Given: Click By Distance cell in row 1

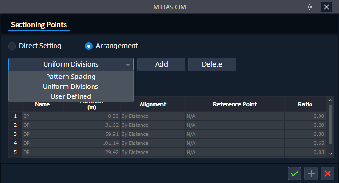Looking at the screenshot, I should coord(153,116).
